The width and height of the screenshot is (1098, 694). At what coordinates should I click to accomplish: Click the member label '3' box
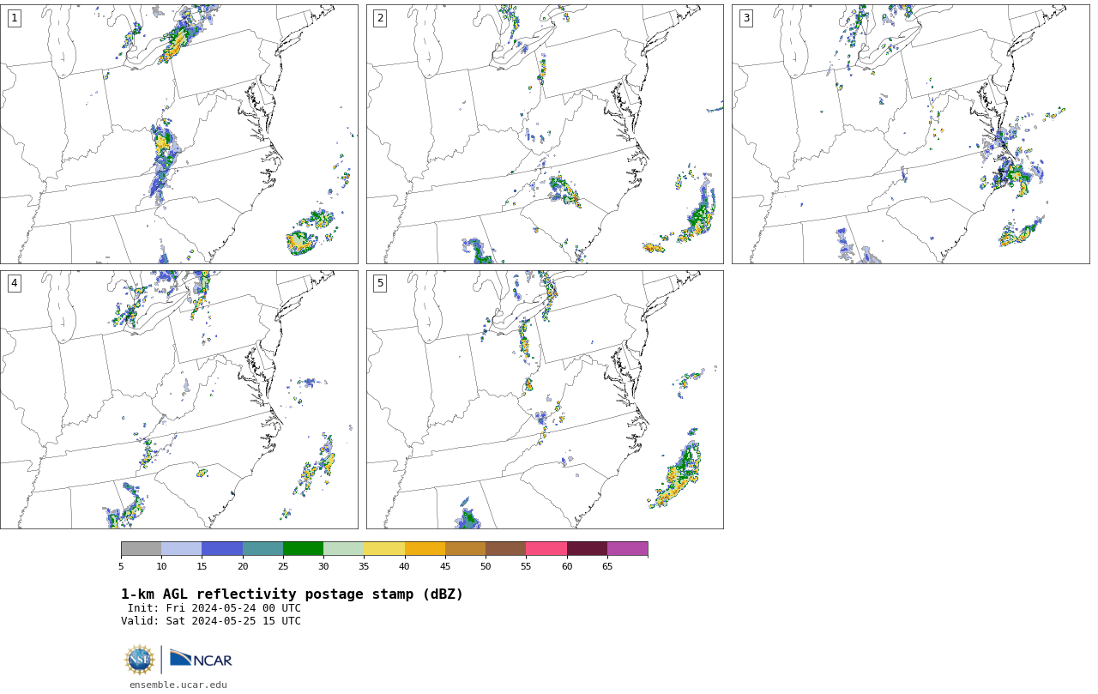745,18
